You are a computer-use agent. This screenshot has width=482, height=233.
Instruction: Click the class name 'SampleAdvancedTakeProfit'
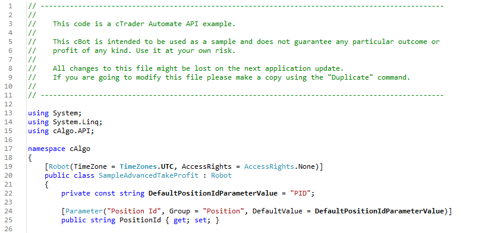point(148,175)
